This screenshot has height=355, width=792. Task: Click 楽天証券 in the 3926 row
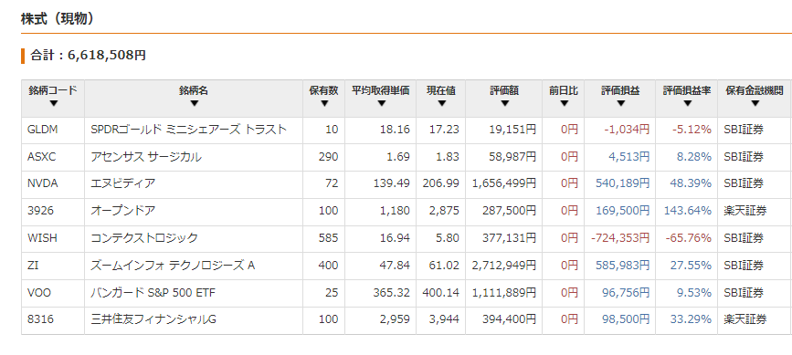coord(745,211)
